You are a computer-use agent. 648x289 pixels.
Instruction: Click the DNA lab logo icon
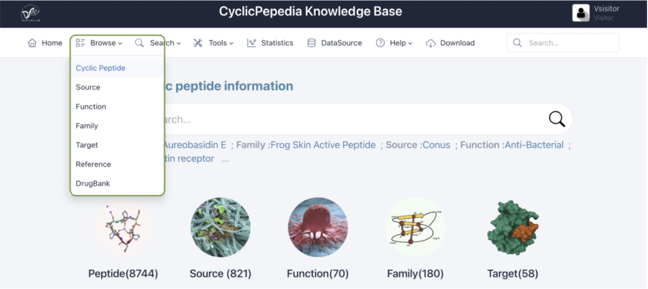31,13
